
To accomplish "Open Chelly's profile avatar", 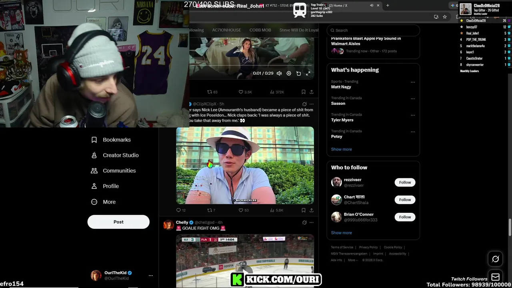I will (x=168, y=225).
